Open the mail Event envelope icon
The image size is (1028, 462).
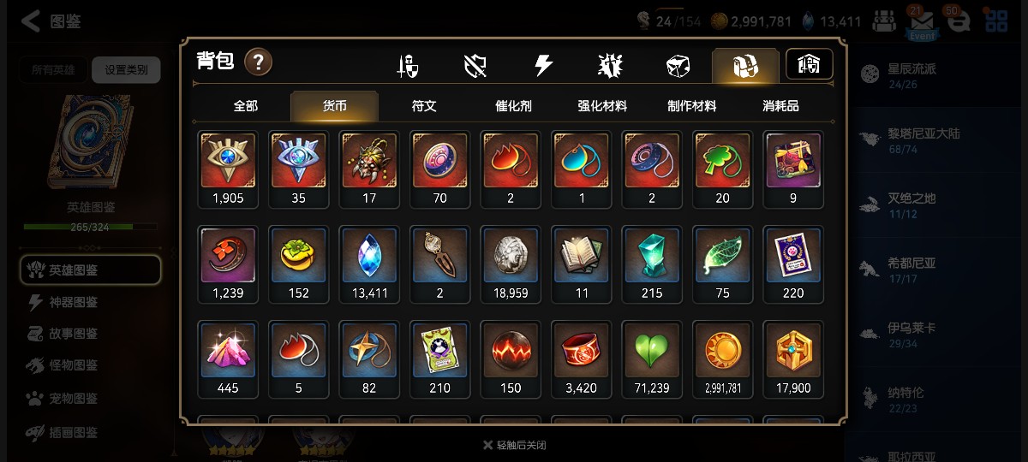pyautogui.click(x=923, y=23)
